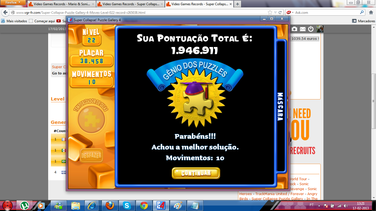Launch Google Chrome from the taskbar
This screenshot has width=376, height=211.
pyautogui.click(x=143, y=206)
